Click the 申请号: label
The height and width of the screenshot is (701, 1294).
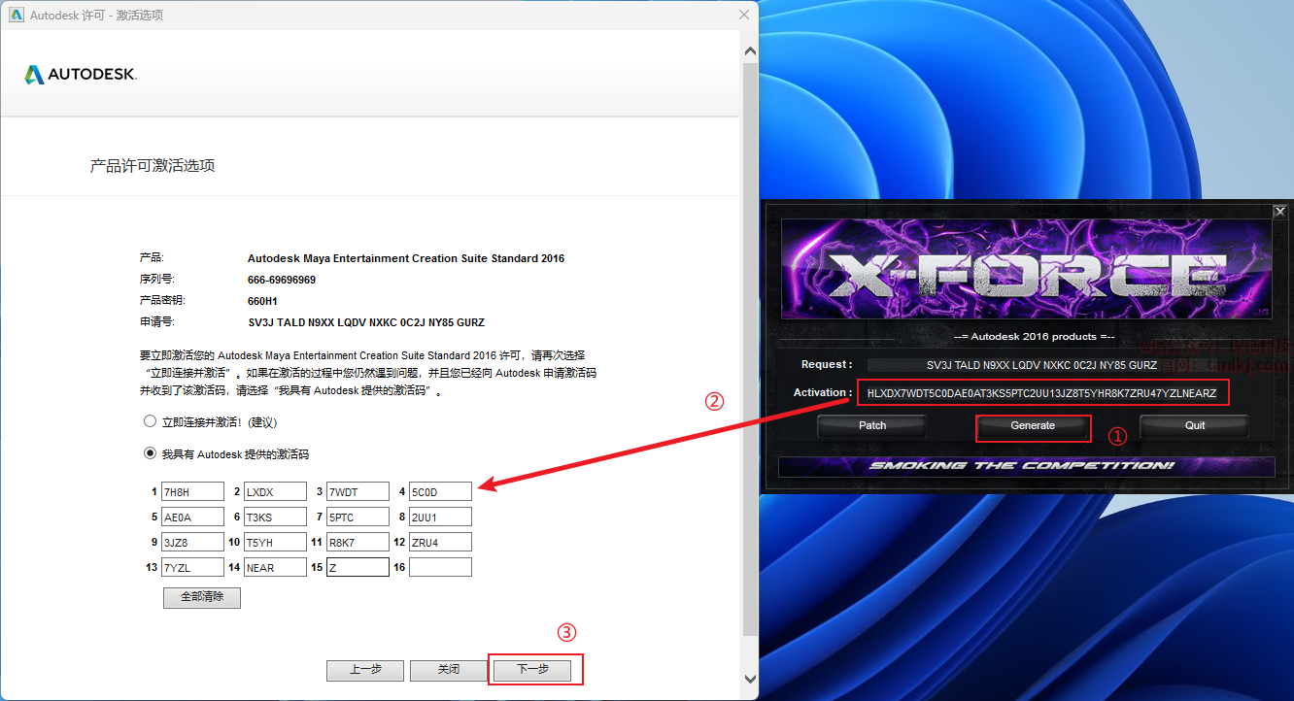tap(155, 322)
